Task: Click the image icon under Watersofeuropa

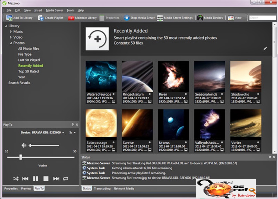Action: coord(113,102)
